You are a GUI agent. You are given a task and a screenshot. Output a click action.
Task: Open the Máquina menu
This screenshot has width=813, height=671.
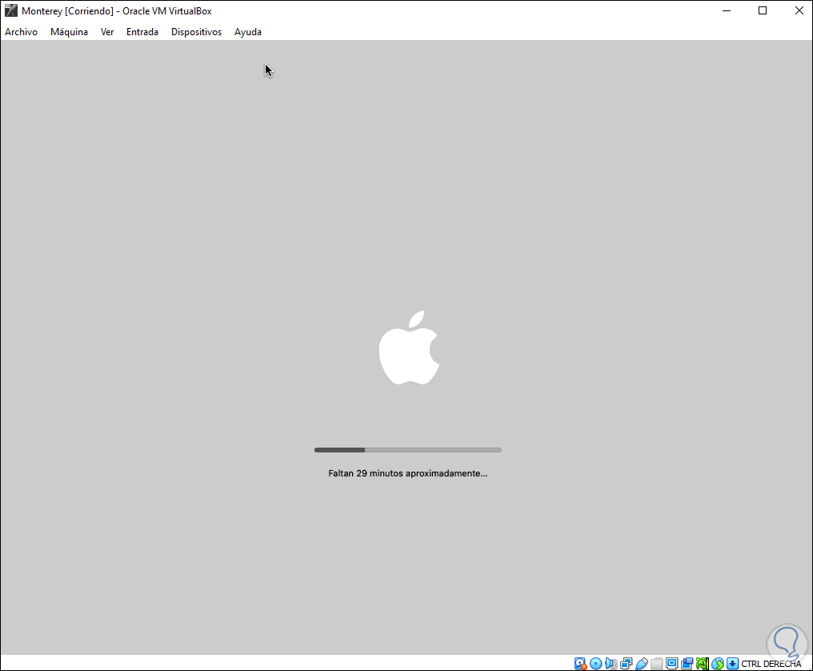click(x=69, y=32)
